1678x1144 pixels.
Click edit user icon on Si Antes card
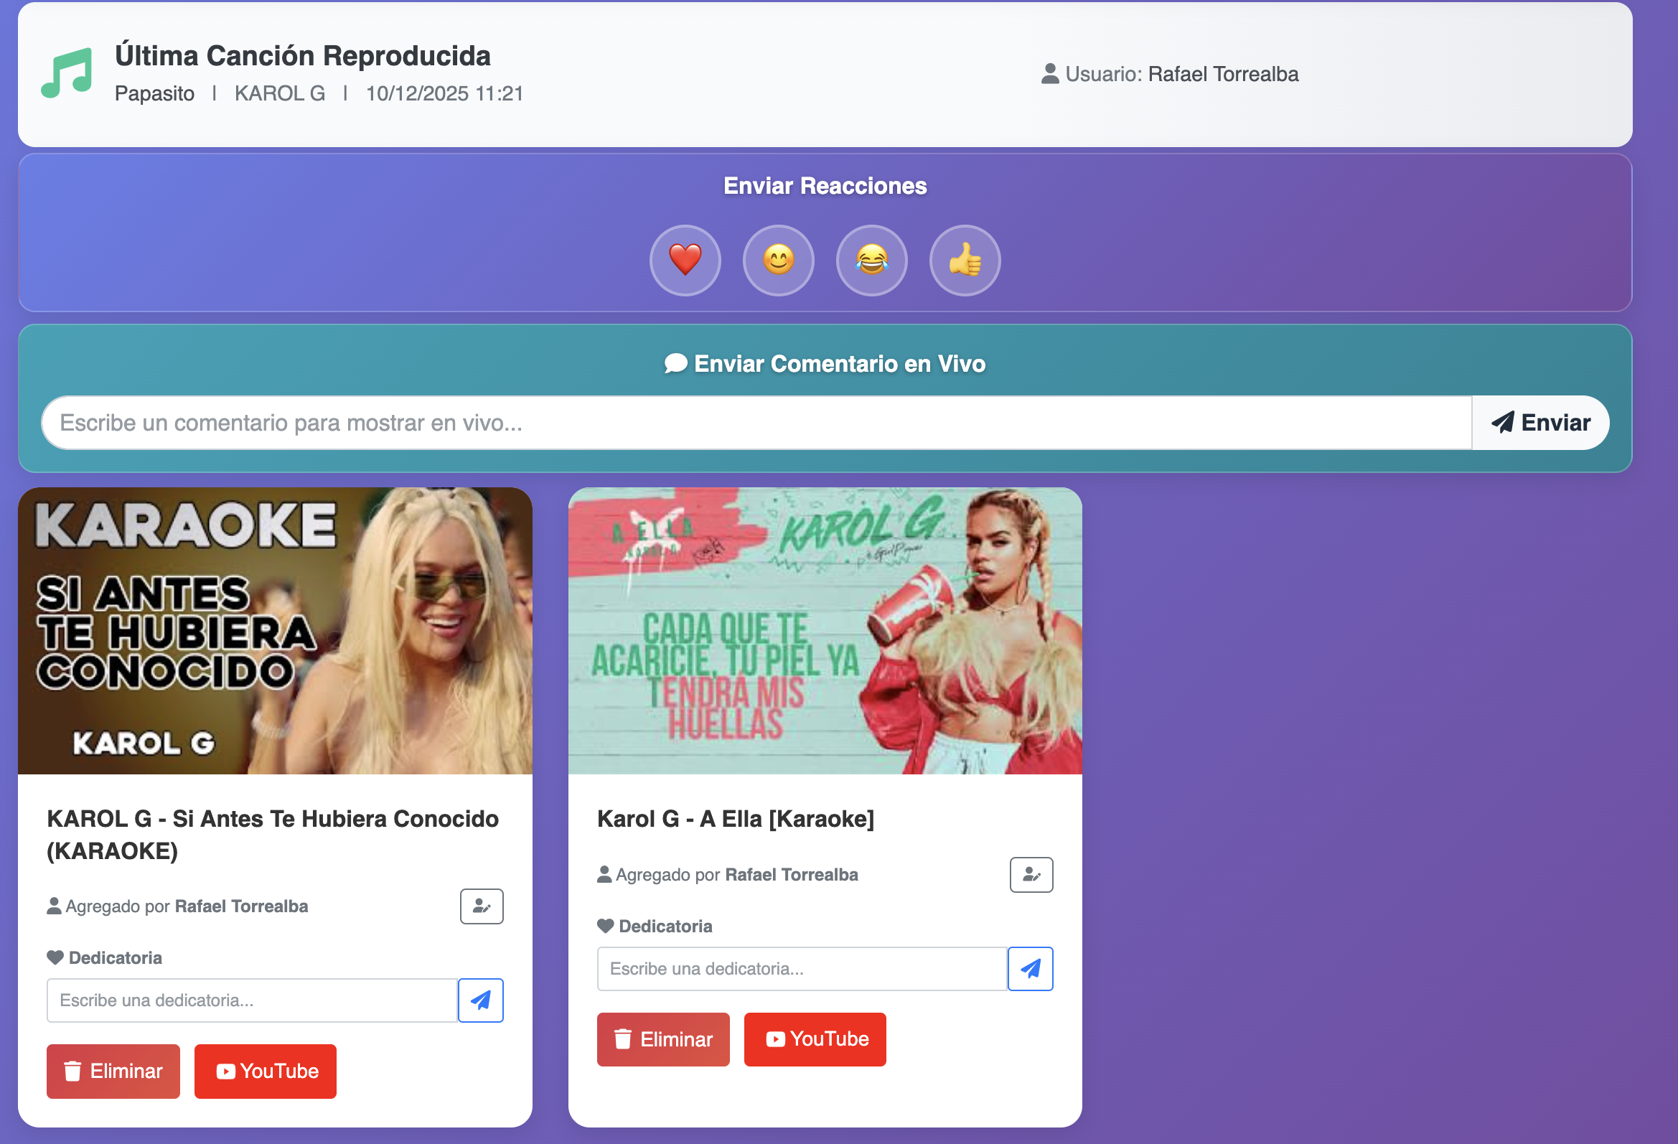[482, 906]
